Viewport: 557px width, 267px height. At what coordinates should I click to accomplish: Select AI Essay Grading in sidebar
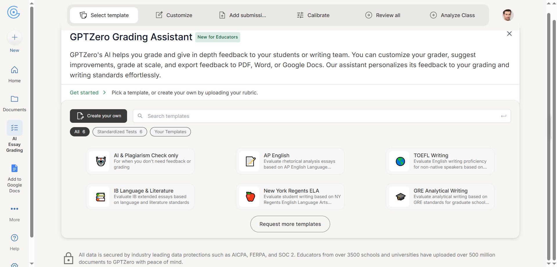click(15, 136)
